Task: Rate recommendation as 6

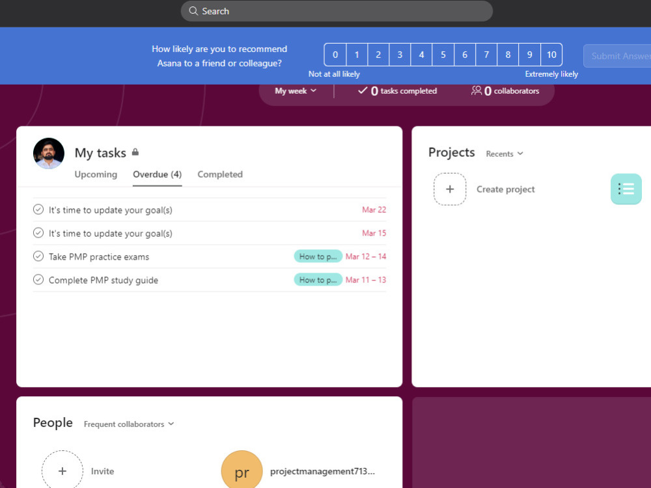Action: coord(465,55)
